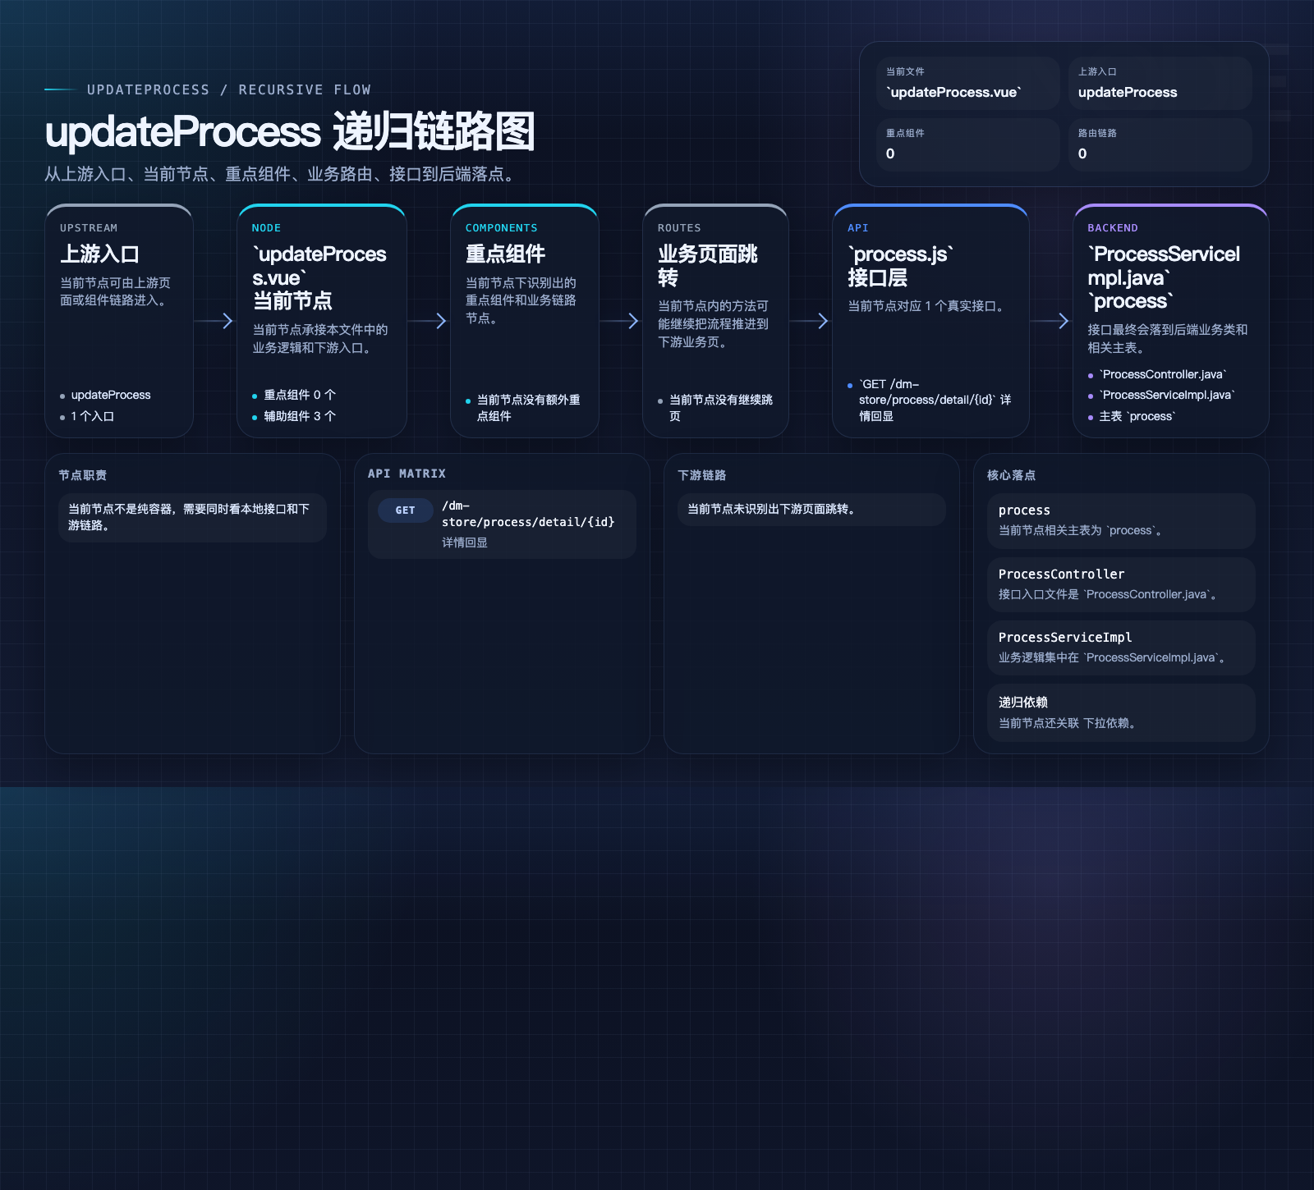The height and width of the screenshot is (1190, 1314).
Task: Click the 路由链路 count 0 stat card
Action: tap(1160, 144)
